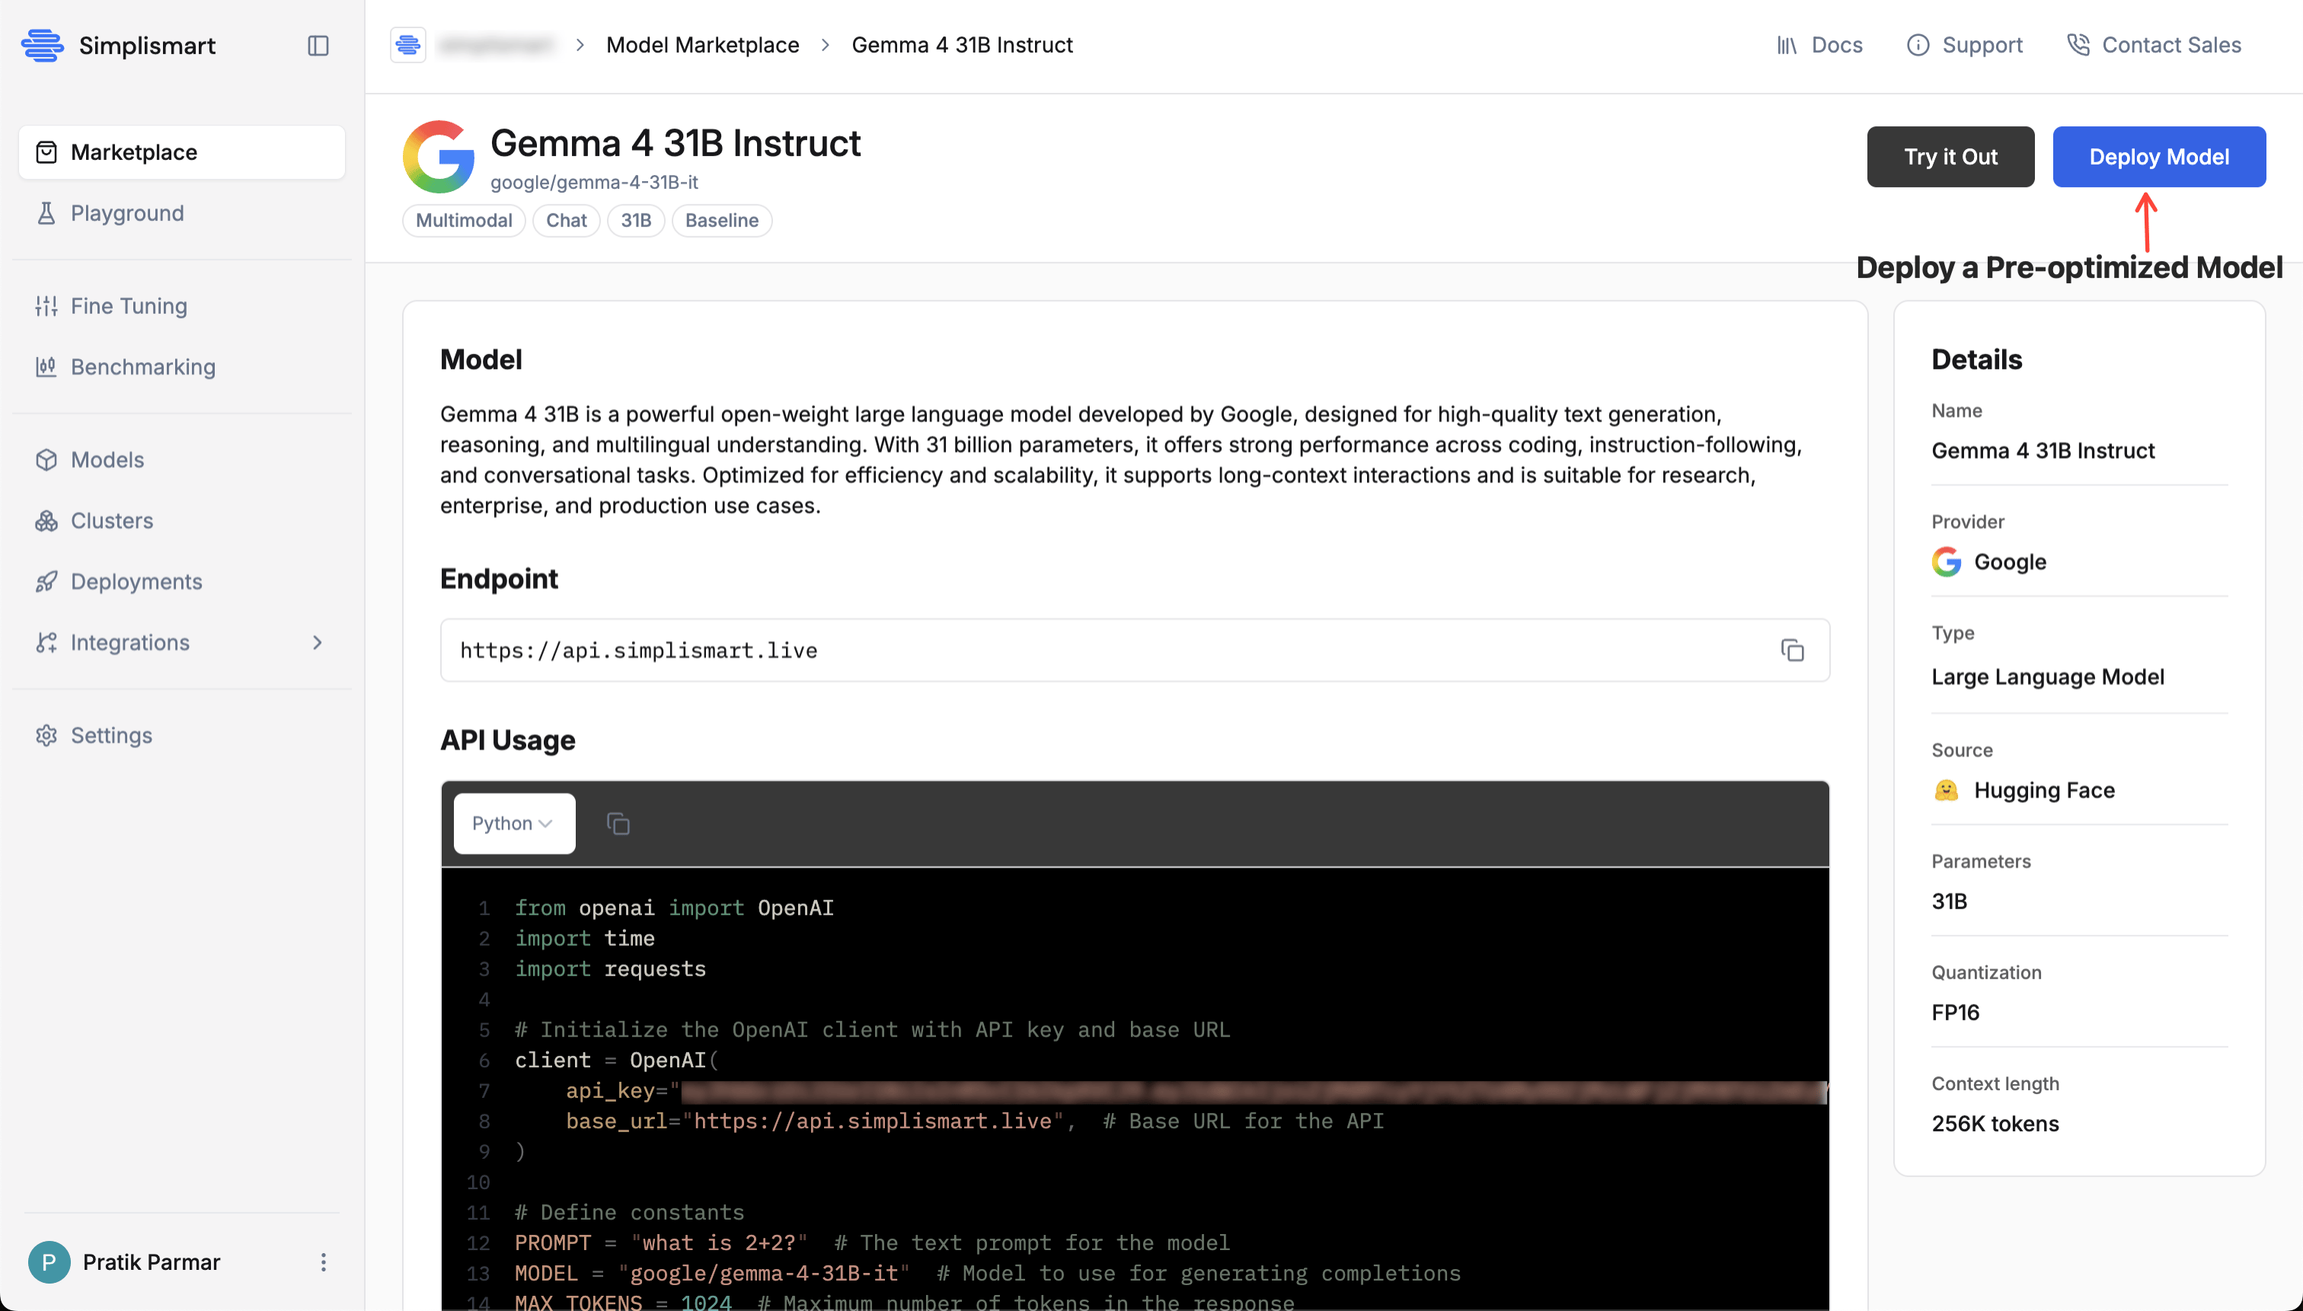This screenshot has width=2303, height=1311.
Task: Collapse the sidebar panel toggle icon
Action: click(318, 45)
